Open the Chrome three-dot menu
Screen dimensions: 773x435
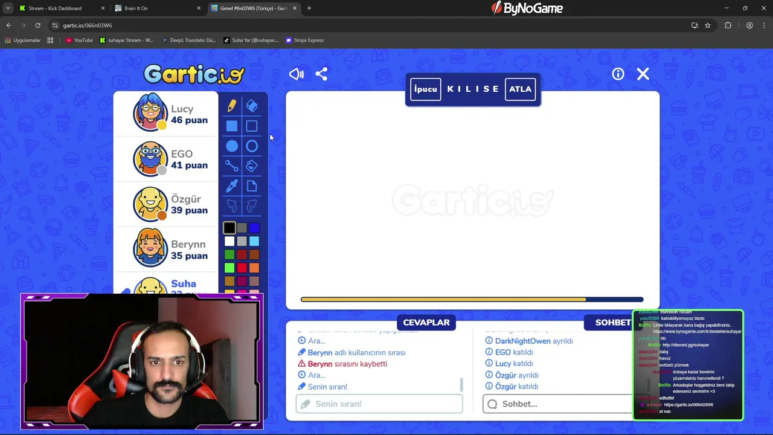click(765, 25)
